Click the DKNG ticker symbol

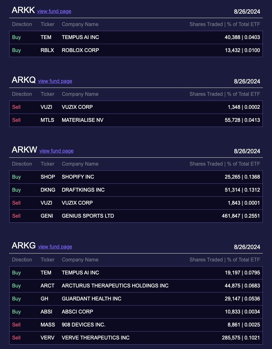[x=48, y=190]
